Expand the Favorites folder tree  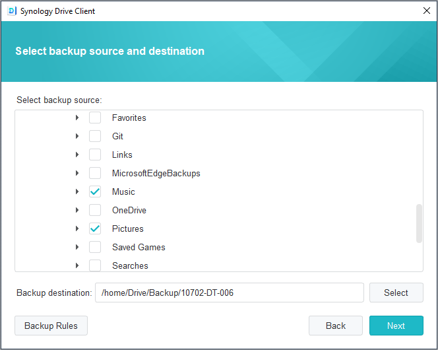click(x=77, y=118)
